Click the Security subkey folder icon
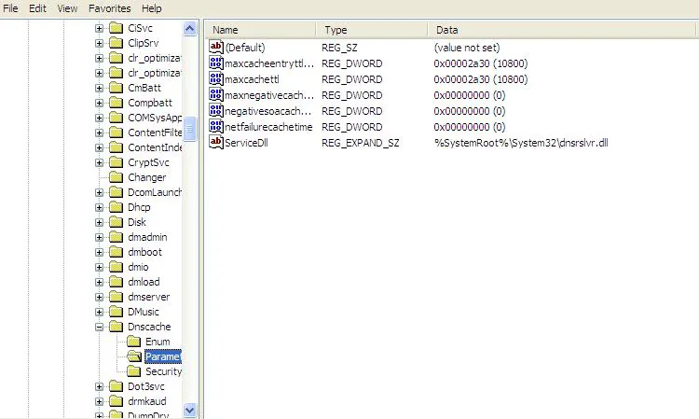Screen dimensions: 699x419 pos(133,371)
